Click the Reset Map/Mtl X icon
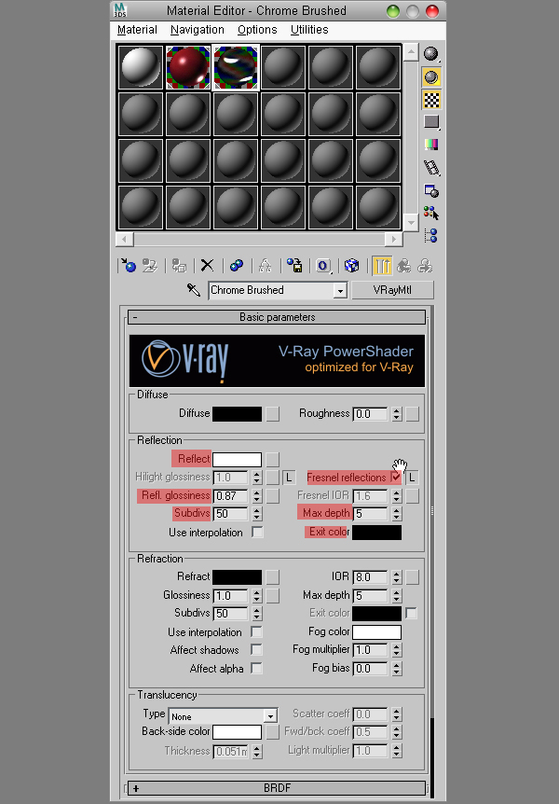Viewport: 559px width, 804px height. (x=207, y=265)
